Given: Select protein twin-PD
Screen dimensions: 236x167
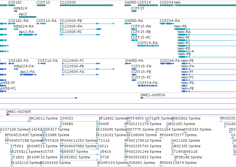Looking at the screenshot, I should [187, 83].
